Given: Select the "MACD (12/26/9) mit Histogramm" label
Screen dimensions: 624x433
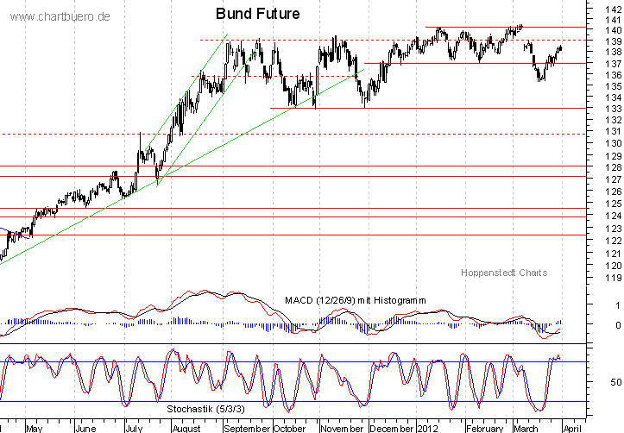Looking at the screenshot, I should tap(356, 300).
